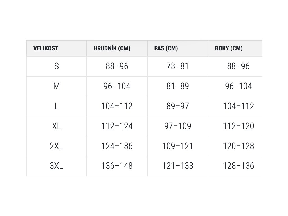The image size is (288, 216).
Task: Click the BOKY (CM) column header
Action: point(229,48)
